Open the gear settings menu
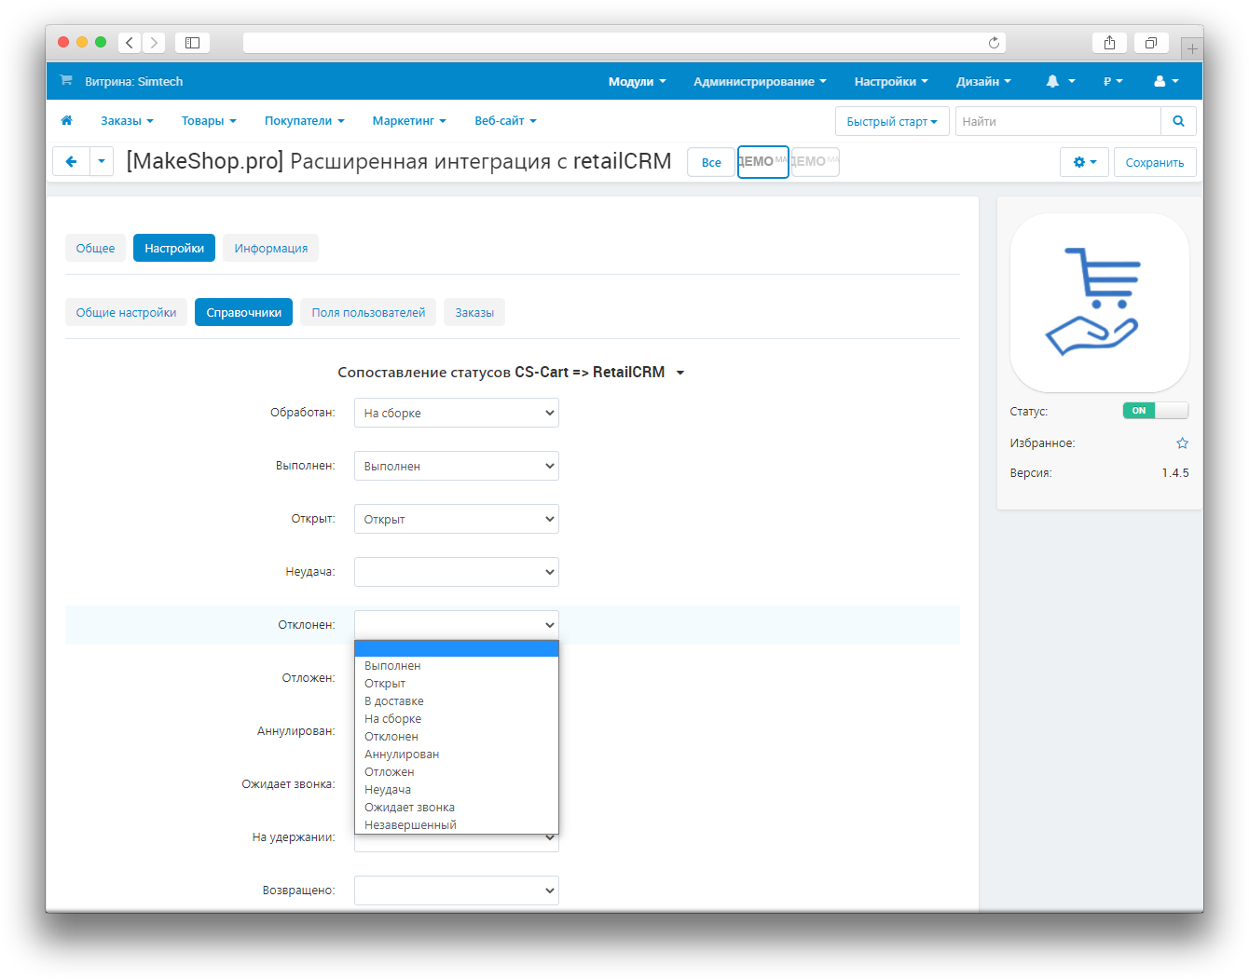The width and height of the screenshot is (1249, 979). pos(1084,162)
